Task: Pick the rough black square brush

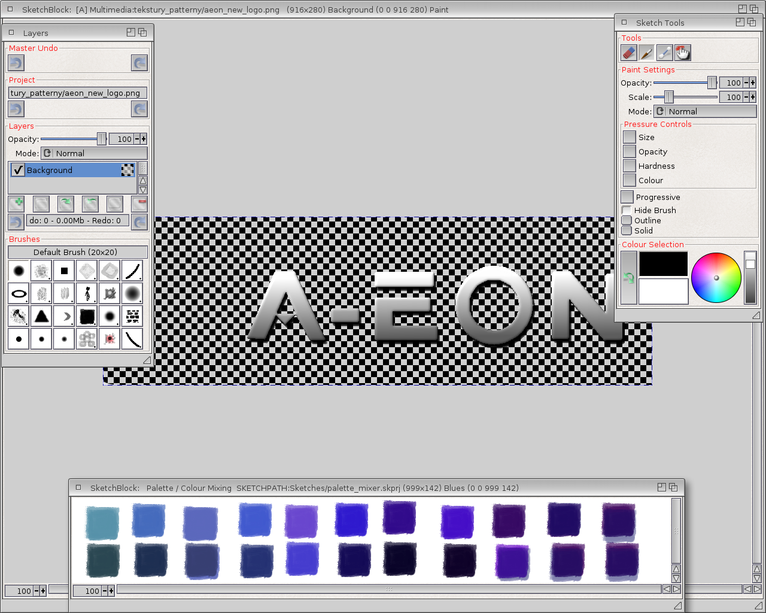Action: (87, 316)
